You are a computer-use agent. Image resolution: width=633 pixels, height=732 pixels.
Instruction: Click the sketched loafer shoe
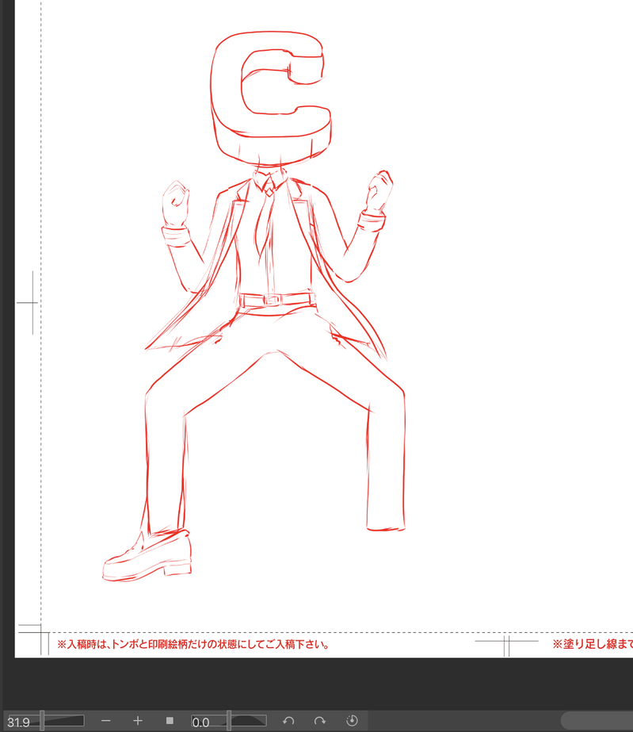point(147,555)
